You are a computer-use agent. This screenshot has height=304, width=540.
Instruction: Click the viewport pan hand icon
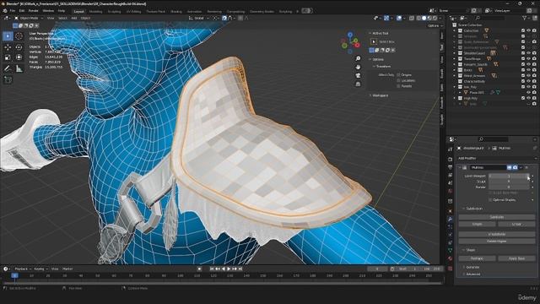point(358,67)
